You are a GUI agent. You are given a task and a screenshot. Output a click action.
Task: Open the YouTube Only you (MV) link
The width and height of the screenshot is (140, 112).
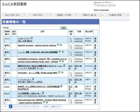(38, 73)
